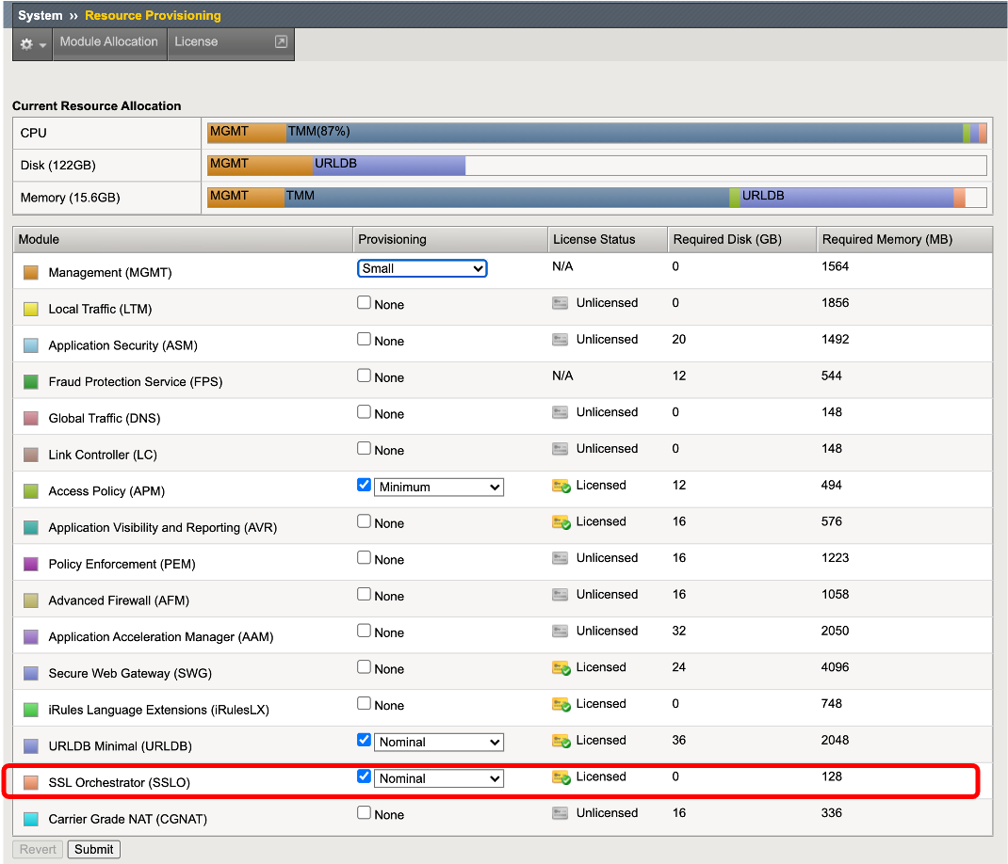Tick the Fraud Protection Service checkbox
The height and width of the screenshot is (864, 1008).
[364, 376]
